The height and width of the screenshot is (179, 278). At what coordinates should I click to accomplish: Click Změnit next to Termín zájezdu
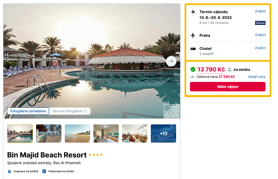point(260,11)
